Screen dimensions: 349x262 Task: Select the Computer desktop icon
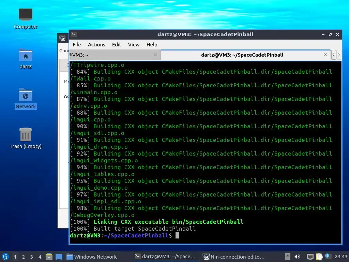(x=26, y=19)
